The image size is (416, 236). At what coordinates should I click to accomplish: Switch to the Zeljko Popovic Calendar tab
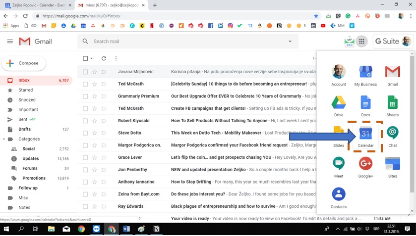coord(38,5)
